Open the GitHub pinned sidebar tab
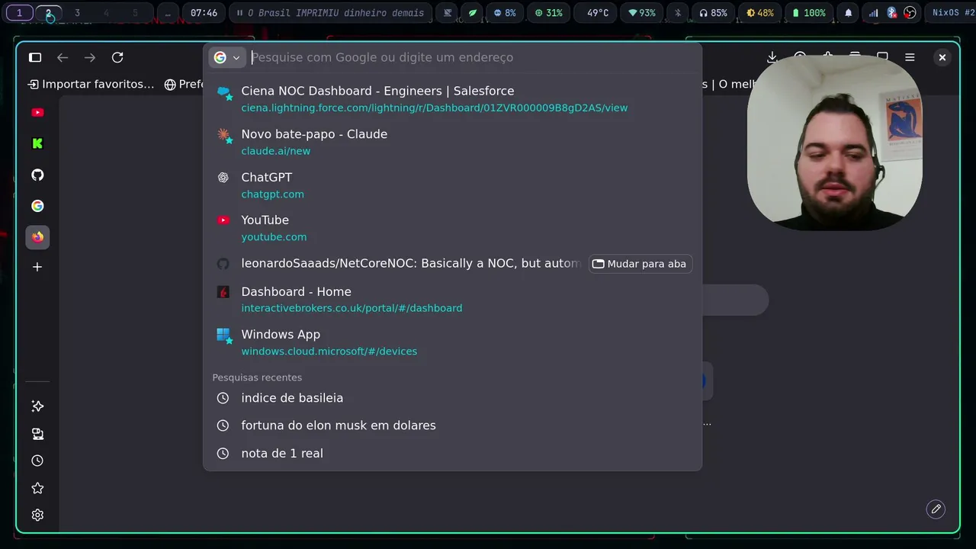Screen dimensions: 976x549 tap(37, 175)
